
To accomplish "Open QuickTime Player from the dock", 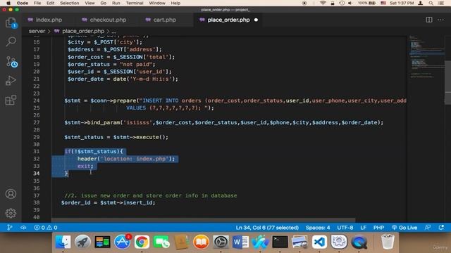I will (359, 242).
